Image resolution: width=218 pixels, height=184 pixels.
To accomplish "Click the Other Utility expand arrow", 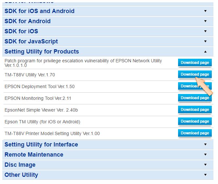I will (x=205, y=175).
